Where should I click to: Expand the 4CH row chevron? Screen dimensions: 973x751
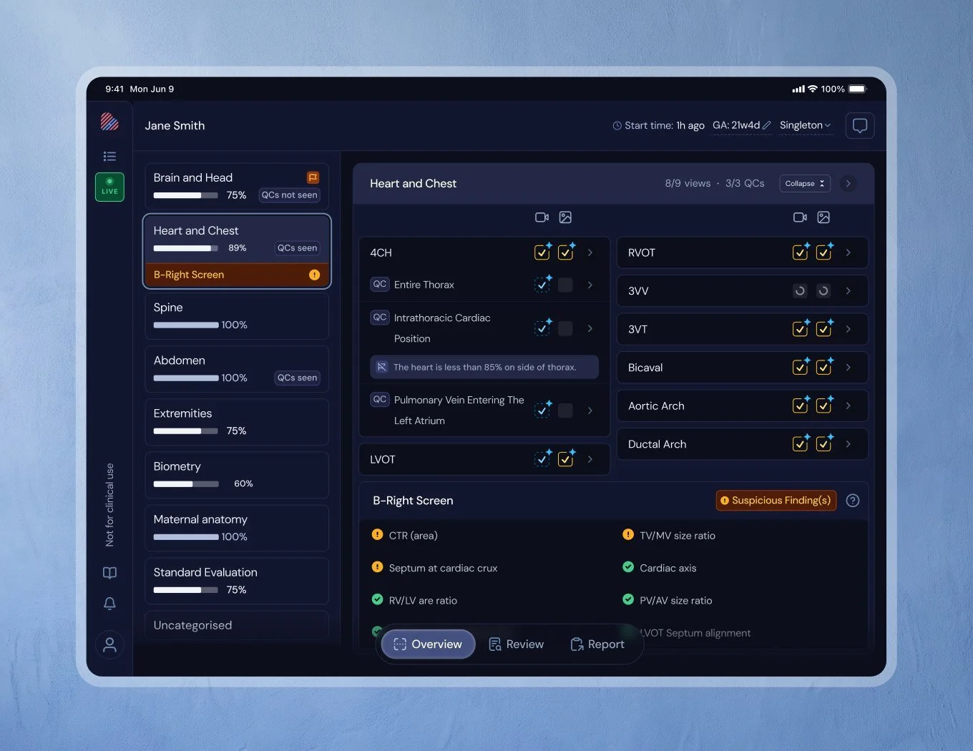590,252
